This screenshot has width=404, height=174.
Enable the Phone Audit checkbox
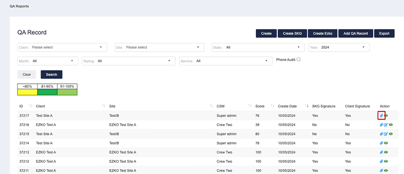[299, 60]
